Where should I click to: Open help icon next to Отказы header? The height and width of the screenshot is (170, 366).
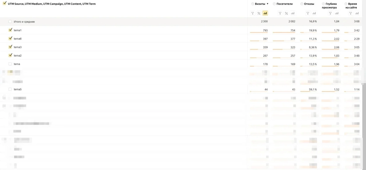coord(302,4)
